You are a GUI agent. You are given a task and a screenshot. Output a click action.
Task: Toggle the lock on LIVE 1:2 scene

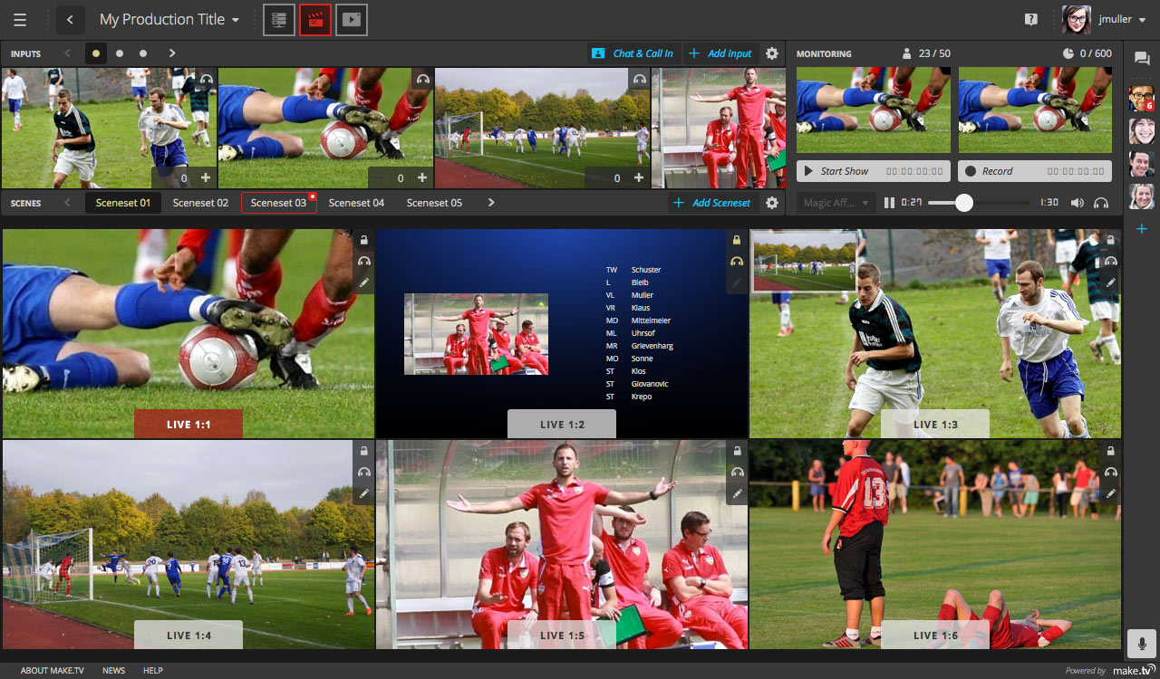[x=737, y=240]
